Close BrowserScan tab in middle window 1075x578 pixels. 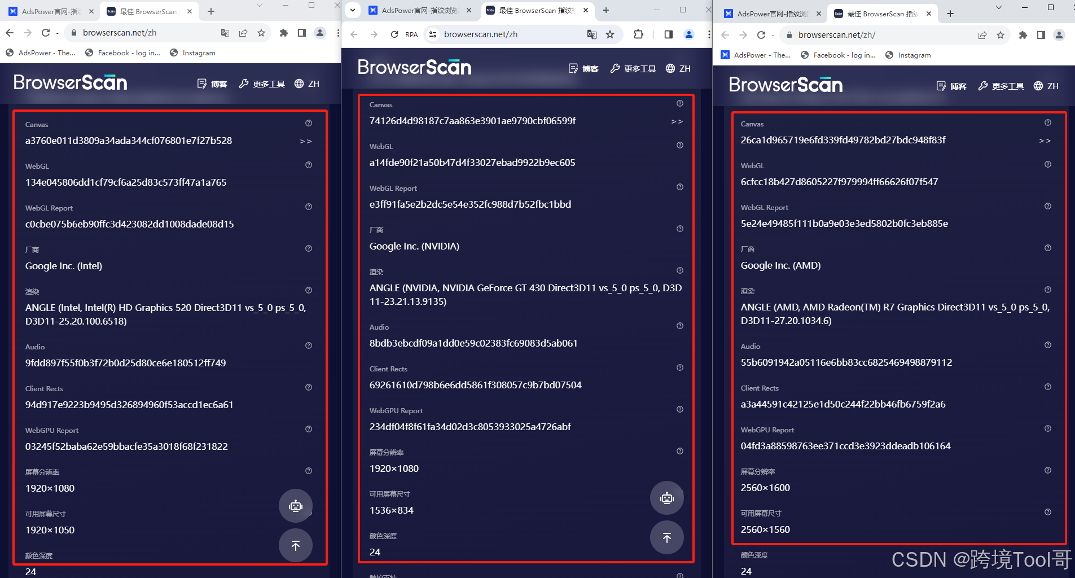586,10
